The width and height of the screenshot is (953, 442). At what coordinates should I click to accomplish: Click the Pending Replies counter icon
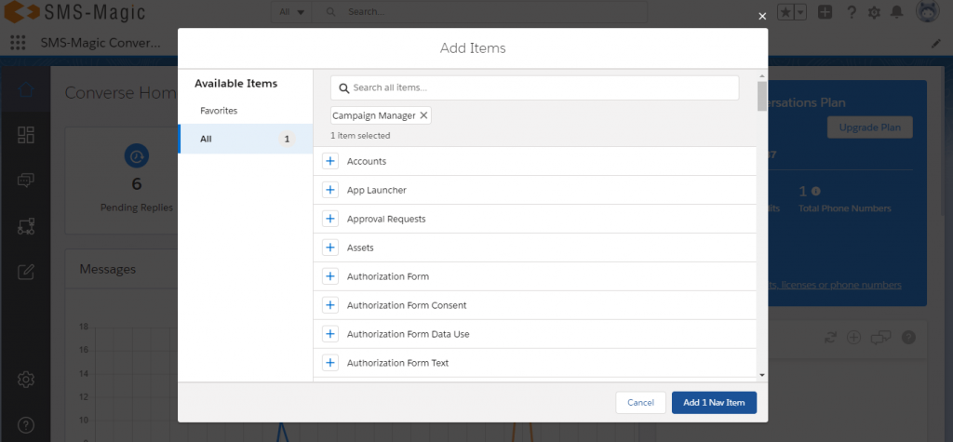(136, 155)
